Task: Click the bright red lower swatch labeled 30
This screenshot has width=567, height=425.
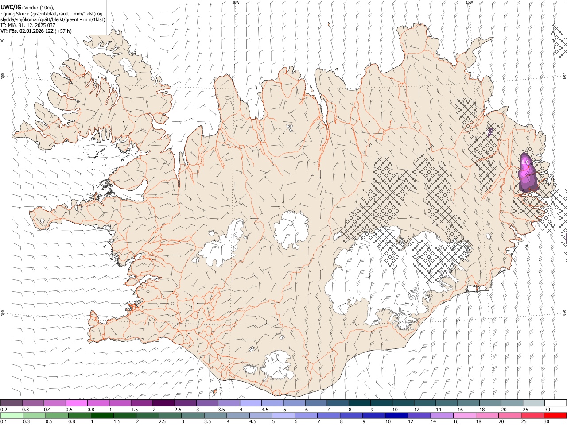Action: pos(555,415)
